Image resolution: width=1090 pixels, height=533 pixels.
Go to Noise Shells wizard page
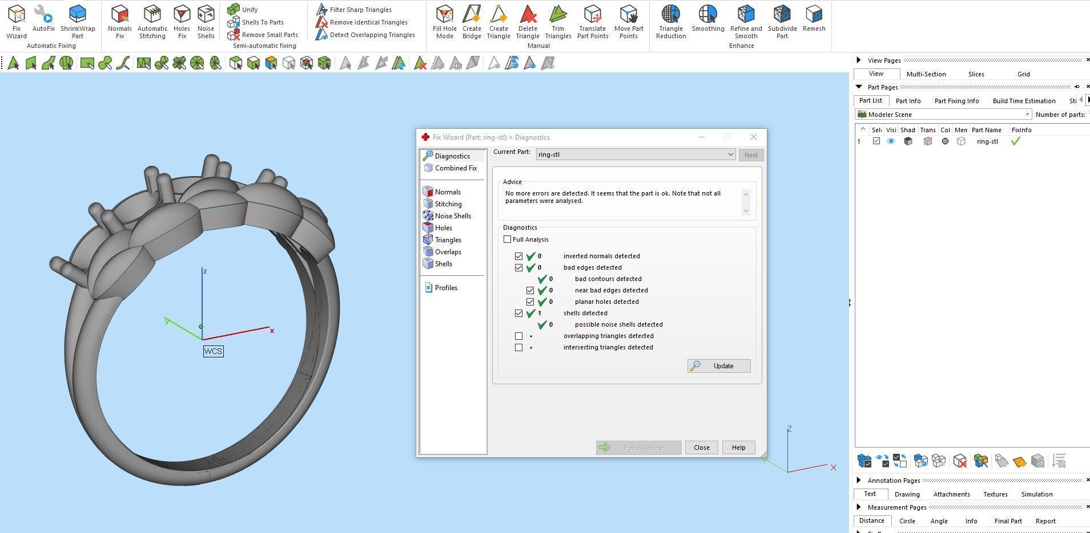pyautogui.click(x=447, y=216)
